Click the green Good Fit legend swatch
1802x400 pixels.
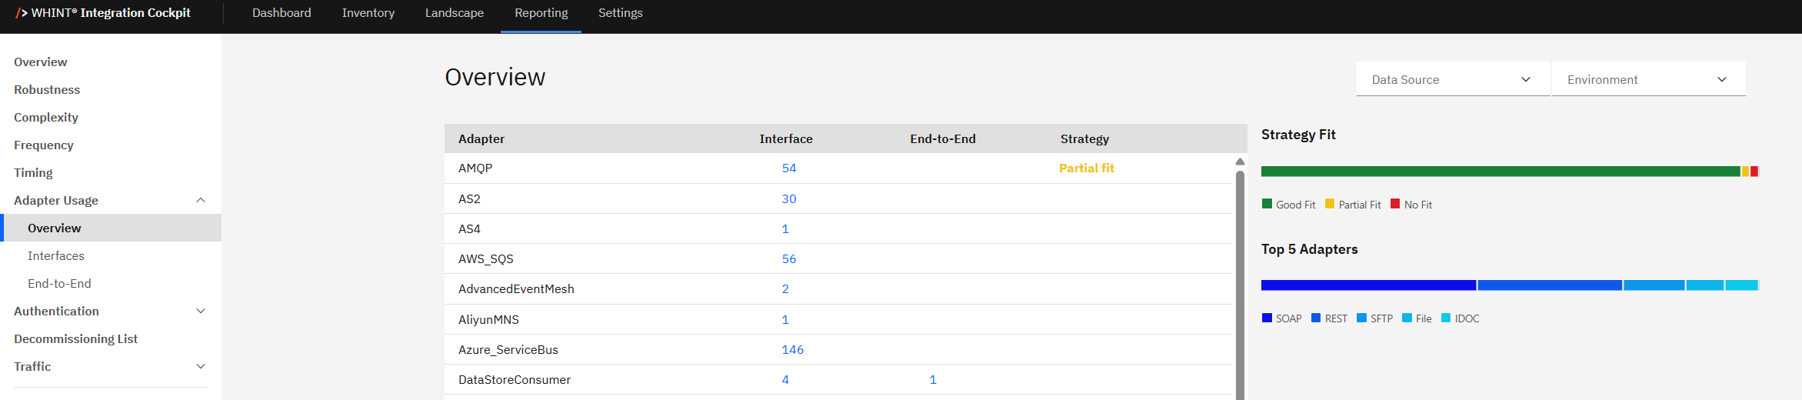coord(1267,204)
